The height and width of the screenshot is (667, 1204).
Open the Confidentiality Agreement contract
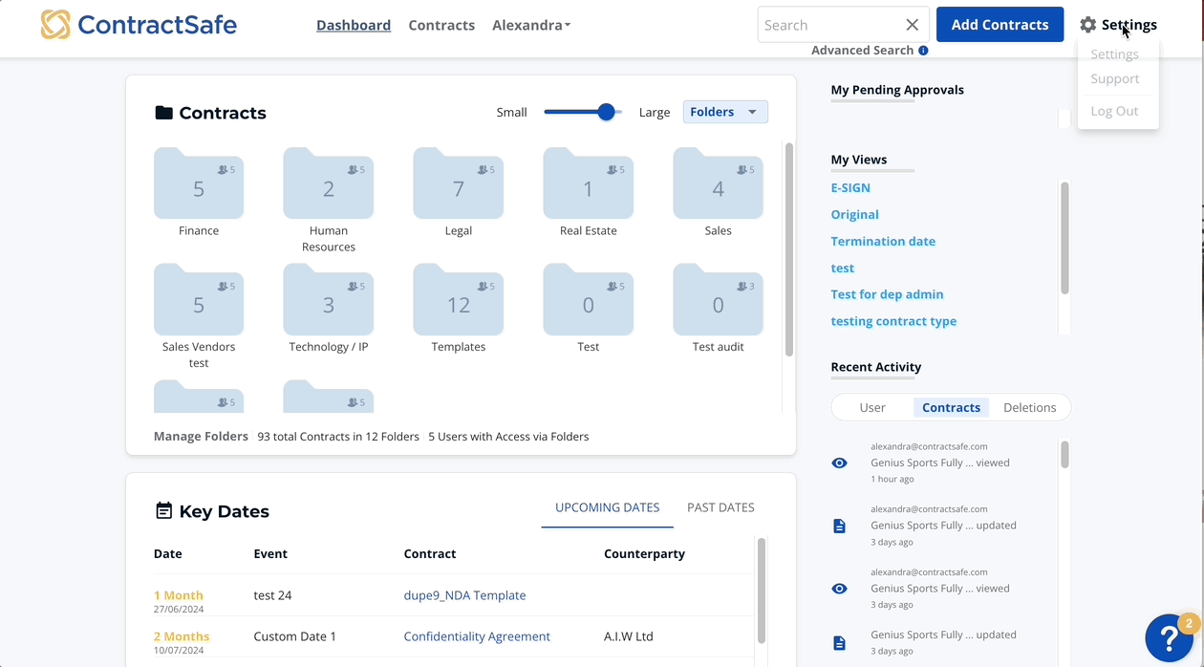click(477, 636)
